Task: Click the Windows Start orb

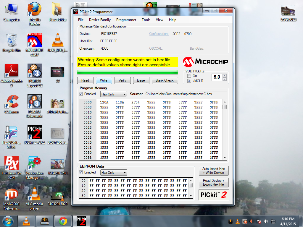Action: pos(8,221)
